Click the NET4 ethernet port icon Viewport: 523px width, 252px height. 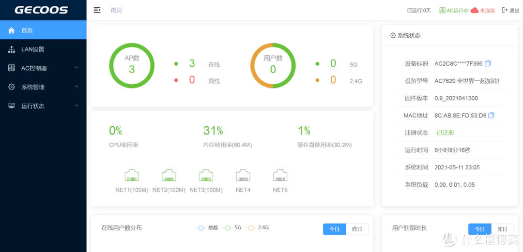243,175
